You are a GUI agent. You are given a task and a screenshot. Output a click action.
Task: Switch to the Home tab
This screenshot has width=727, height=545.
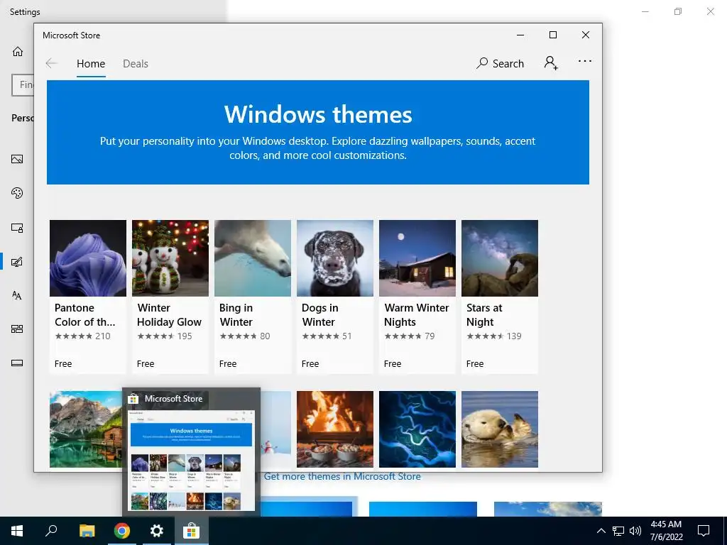[91, 63]
